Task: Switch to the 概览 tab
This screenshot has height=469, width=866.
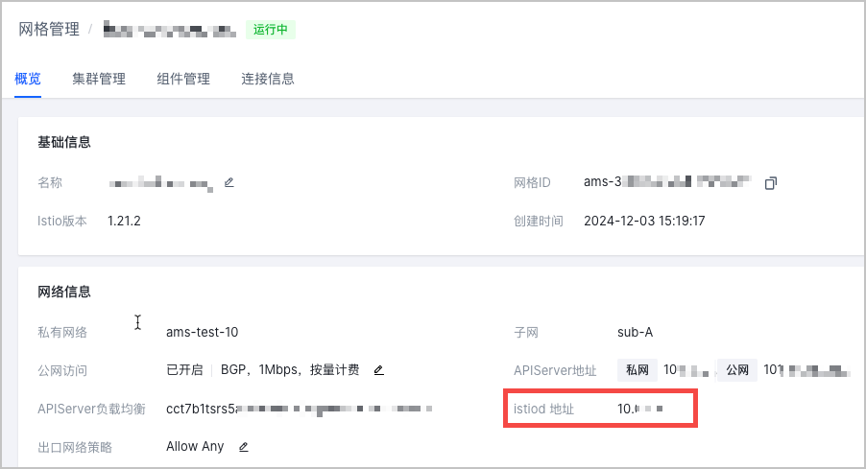Action: [x=28, y=79]
